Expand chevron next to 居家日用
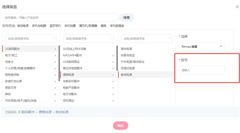Screen dimensions: 240x133 (x=55, y=88)
